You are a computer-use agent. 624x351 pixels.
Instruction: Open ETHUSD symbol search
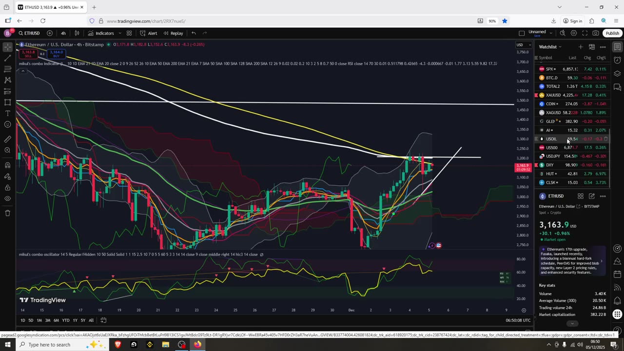coord(29,33)
